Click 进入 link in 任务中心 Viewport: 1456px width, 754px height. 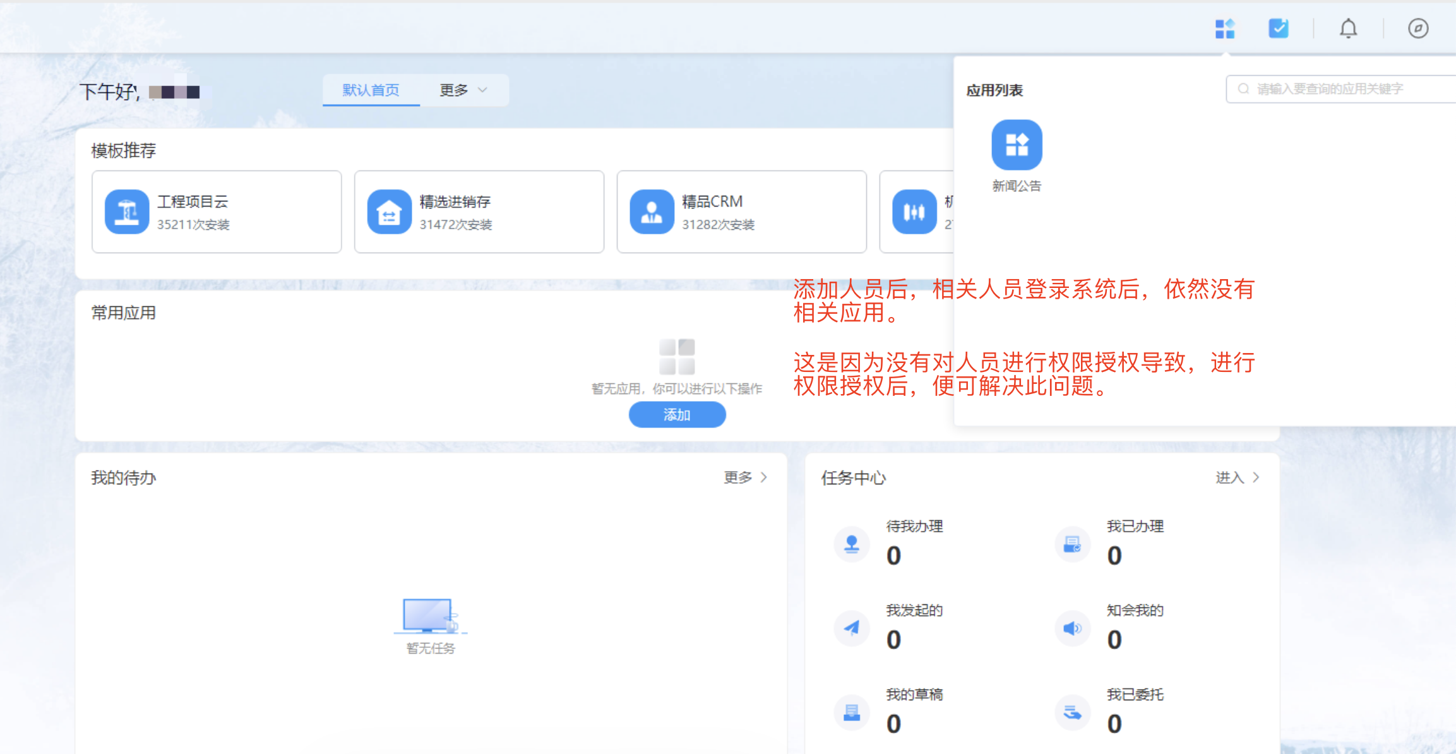1238,477
